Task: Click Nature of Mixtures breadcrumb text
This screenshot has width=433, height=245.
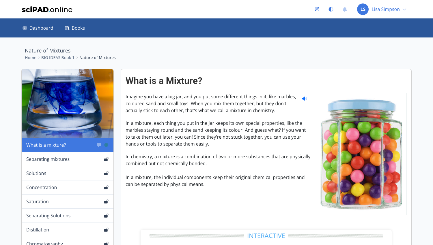Action: (x=98, y=58)
